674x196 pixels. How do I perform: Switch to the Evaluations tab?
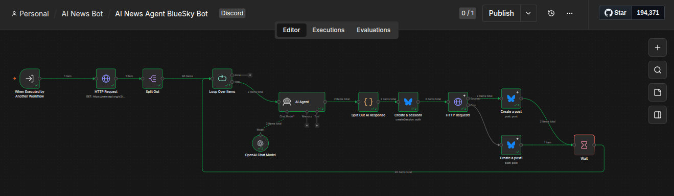(x=374, y=30)
